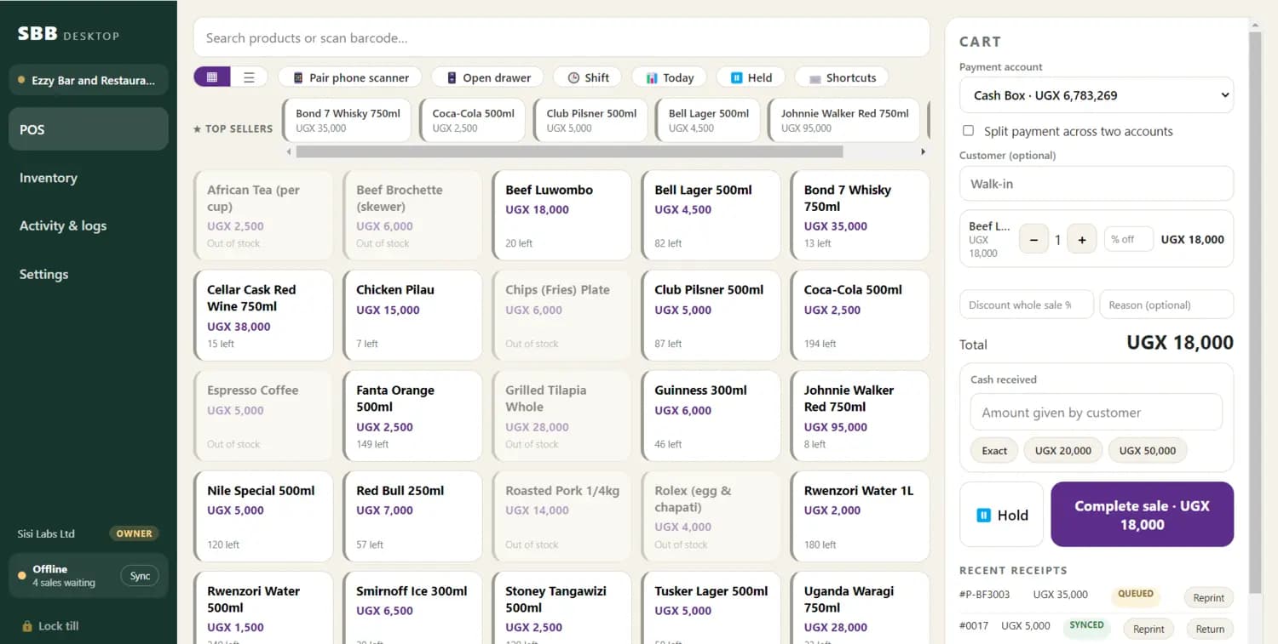Click the drawer icon on Open drawer

click(x=452, y=77)
